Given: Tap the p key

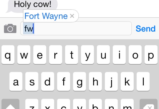Looking at the screenshot, I should pyautogui.click(x=151, y=55).
